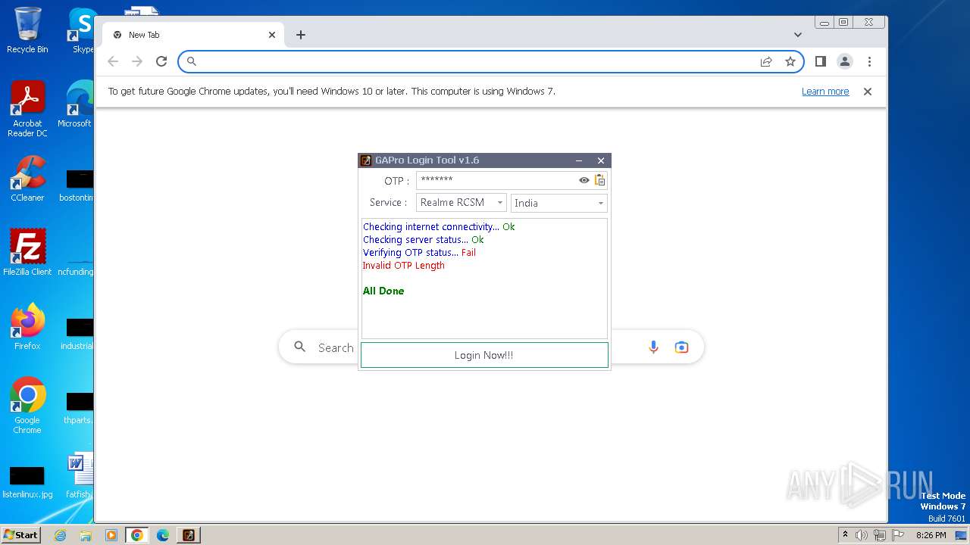Switch to the Chrome taskbar button

137,535
